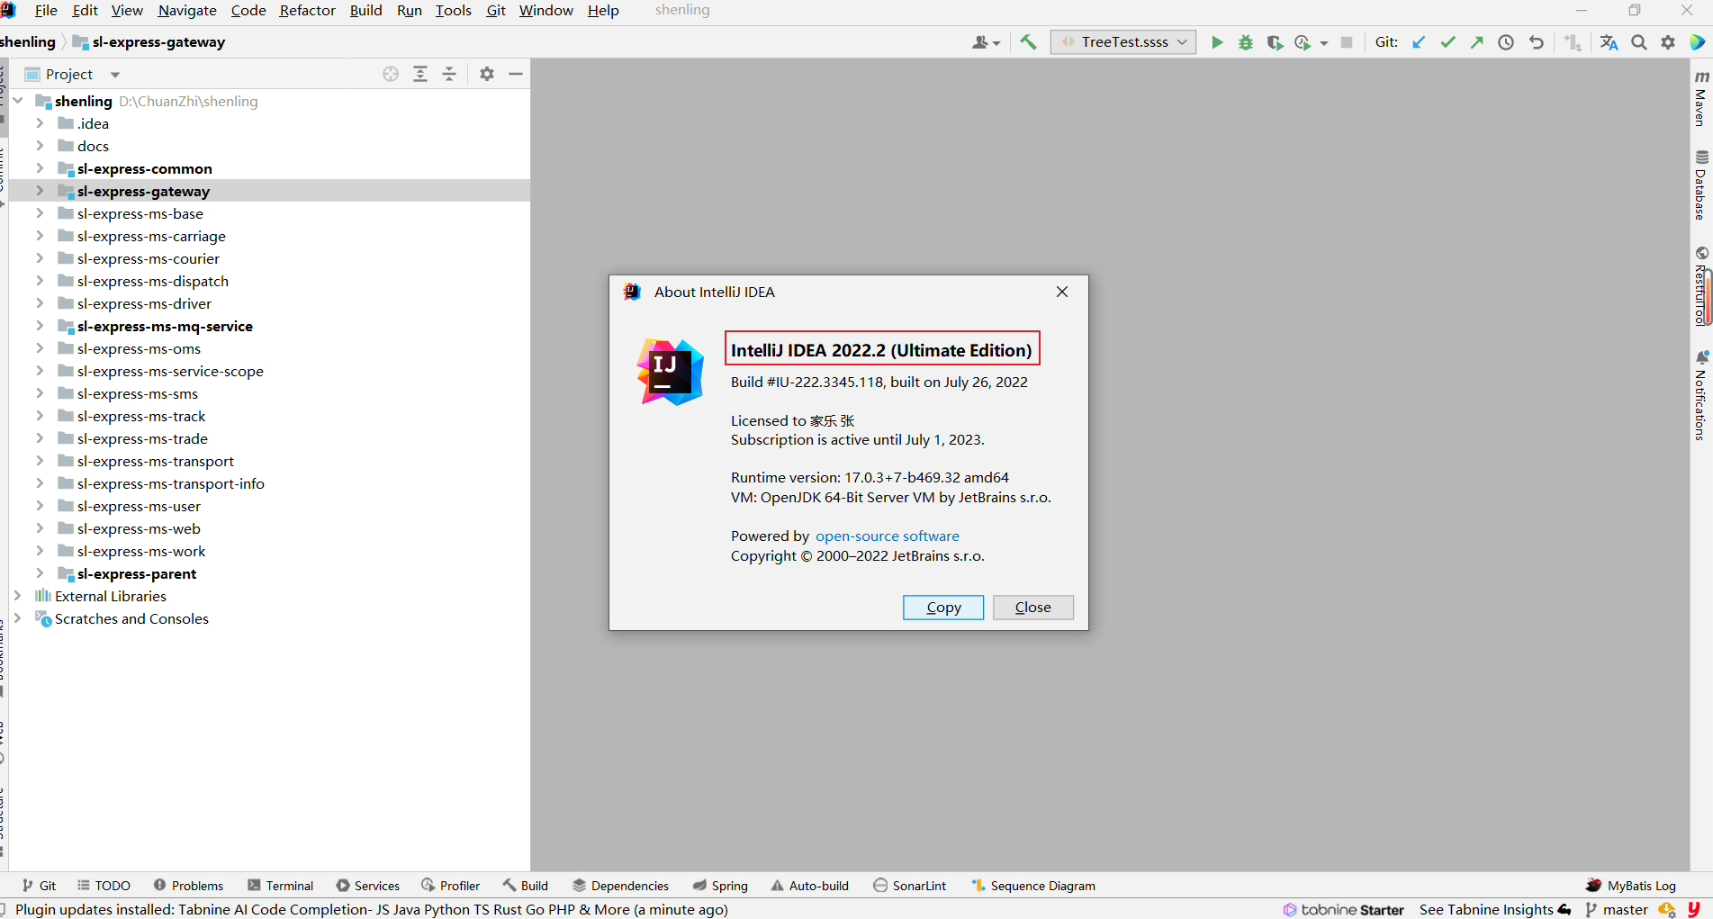Image resolution: width=1713 pixels, height=919 pixels.
Task: Open the Navigate menu
Action: point(187,10)
